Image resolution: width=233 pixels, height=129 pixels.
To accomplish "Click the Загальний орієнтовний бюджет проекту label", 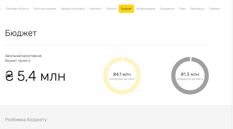I will [23, 58].
